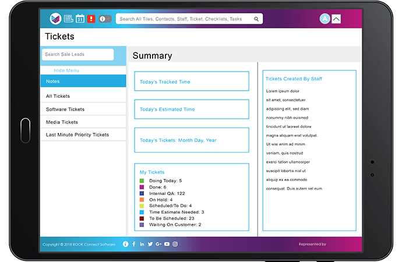The height and width of the screenshot is (262, 402).
Task: Click 'Scheduled/To Do: 4' text
Action: (170, 206)
